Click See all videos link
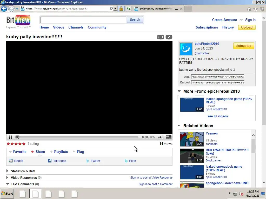Viewport: 266px width, 199px height. click(x=217, y=116)
